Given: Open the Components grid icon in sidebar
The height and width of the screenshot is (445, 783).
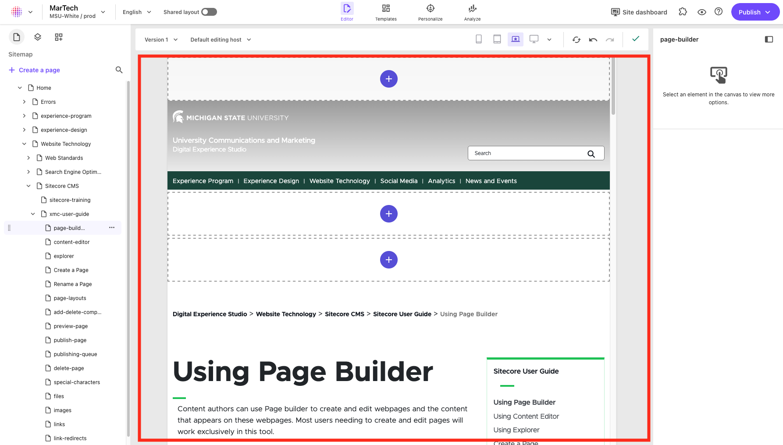Looking at the screenshot, I should click(59, 37).
